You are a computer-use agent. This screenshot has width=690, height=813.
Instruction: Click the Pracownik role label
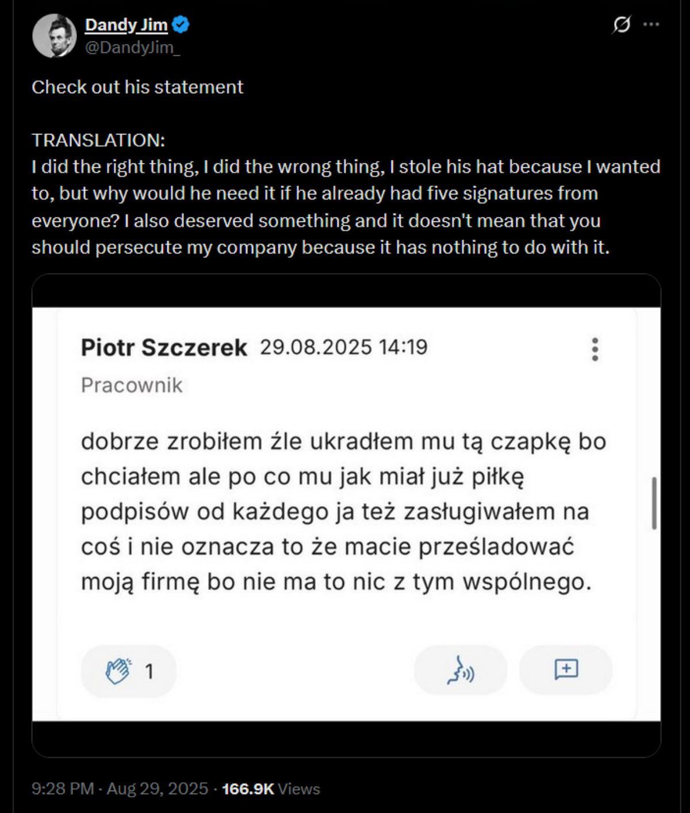pos(132,385)
